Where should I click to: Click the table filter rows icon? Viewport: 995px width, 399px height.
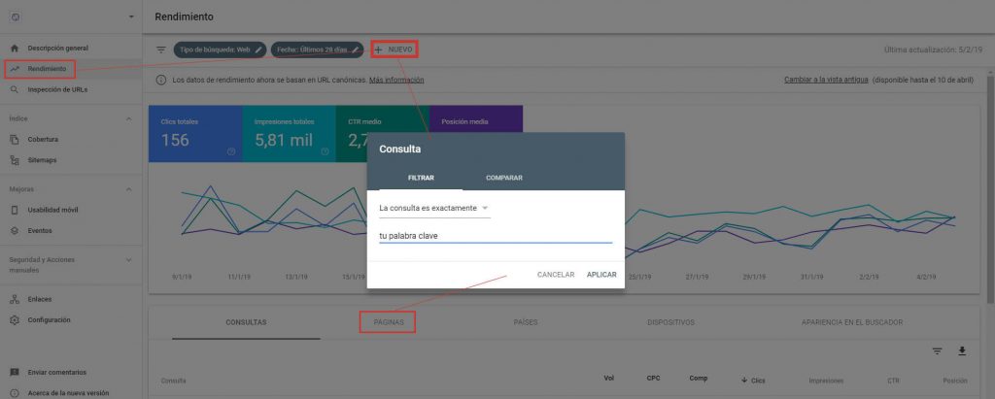click(938, 351)
